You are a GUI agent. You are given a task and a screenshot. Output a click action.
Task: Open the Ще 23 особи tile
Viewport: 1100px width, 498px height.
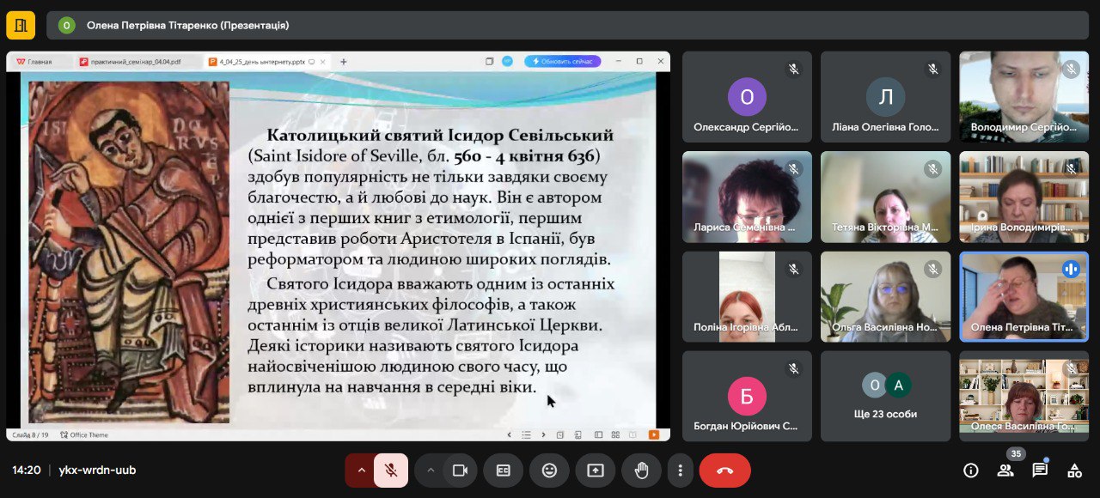click(885, 396)
